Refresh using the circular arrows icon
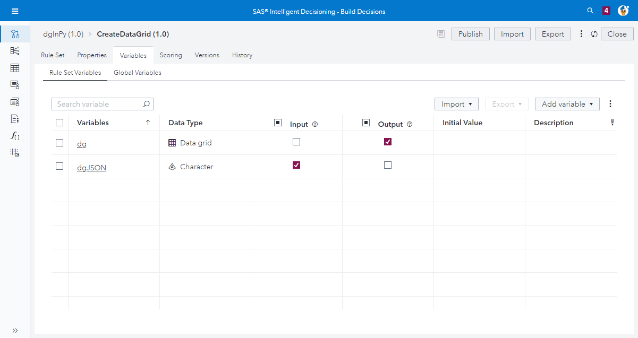638x338 pixels. click(593, 33)
